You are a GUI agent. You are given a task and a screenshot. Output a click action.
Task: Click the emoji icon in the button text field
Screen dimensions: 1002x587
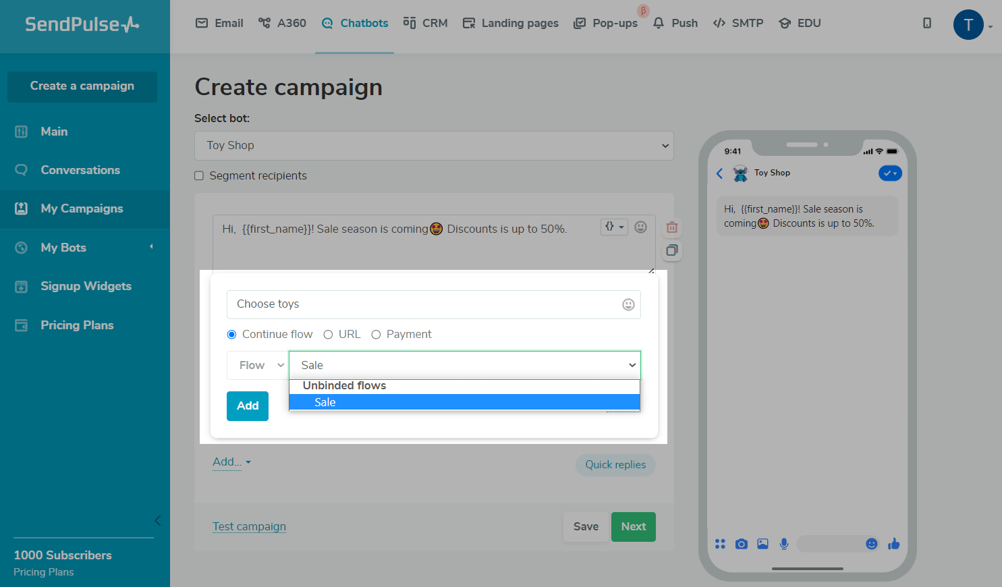click(x=628, y=305)
